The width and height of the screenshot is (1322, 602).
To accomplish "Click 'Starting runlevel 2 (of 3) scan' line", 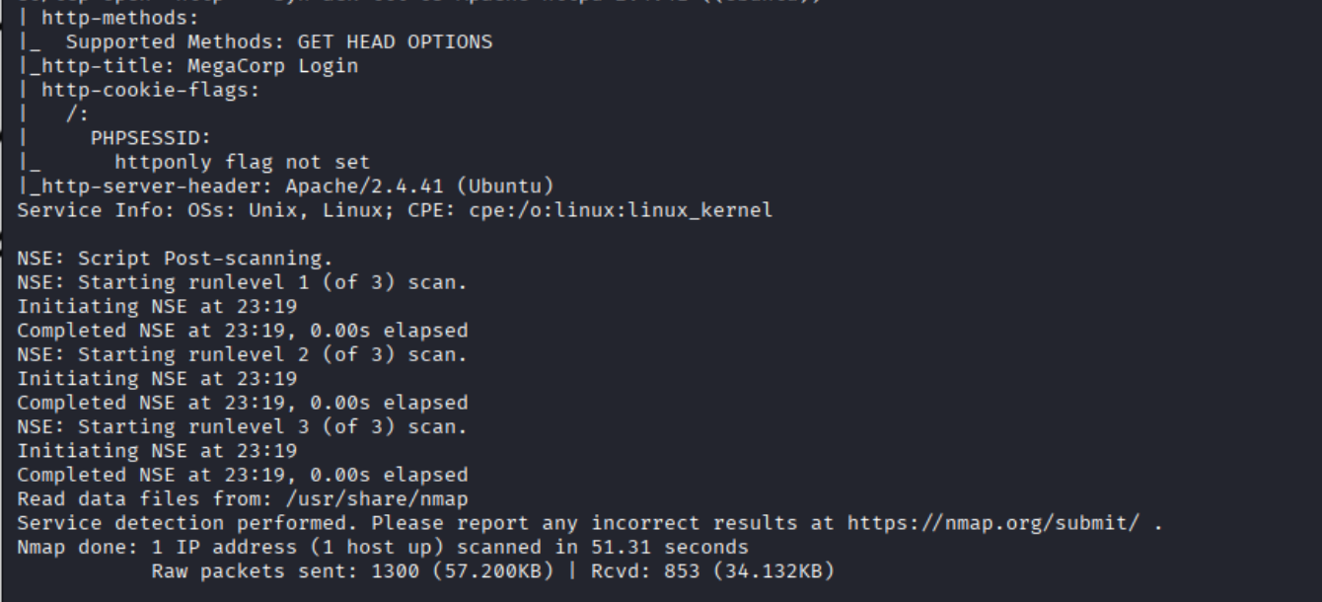I will click(242, 354).
